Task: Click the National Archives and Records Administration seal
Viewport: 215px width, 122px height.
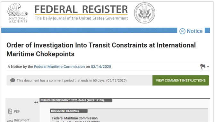Action: [144, 13]
